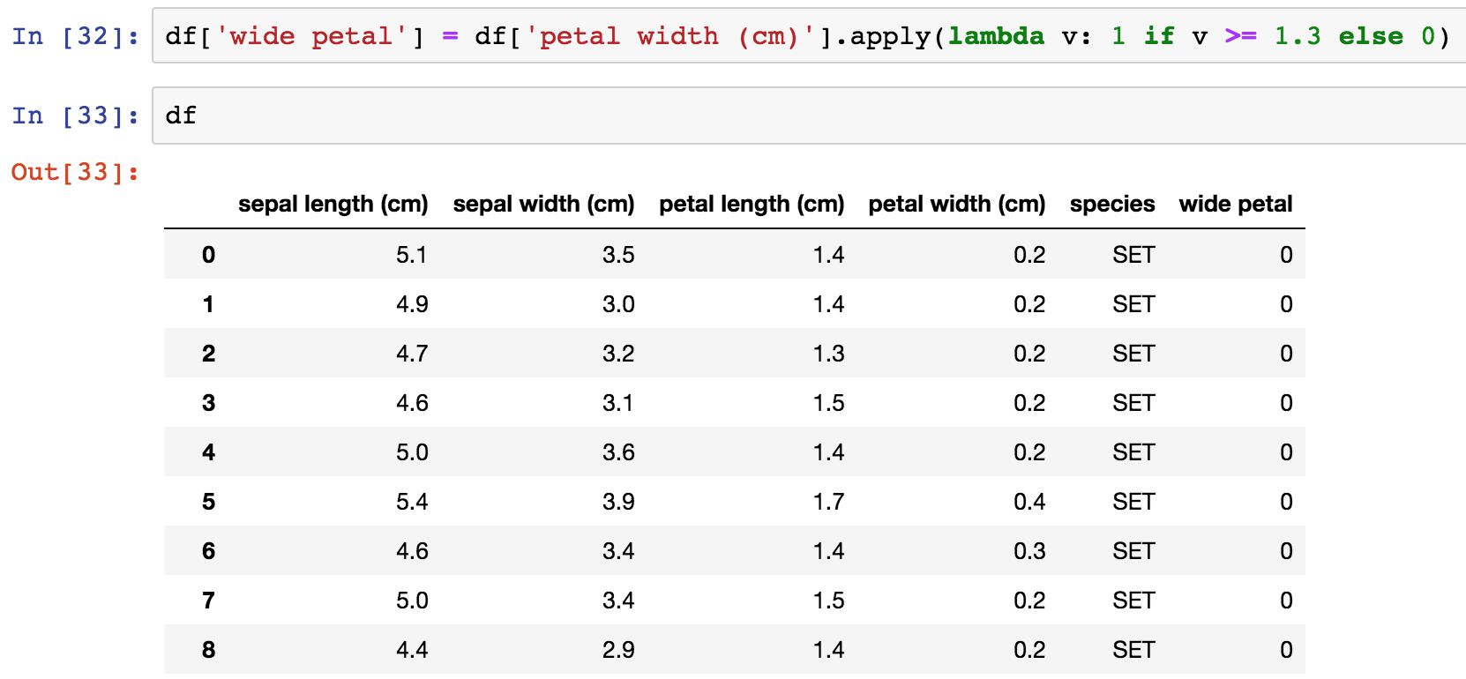Image resolution: width=1466 pixels, height=679 pixels.
Task: Select the species column header
Action: [x=1111, y=204]
